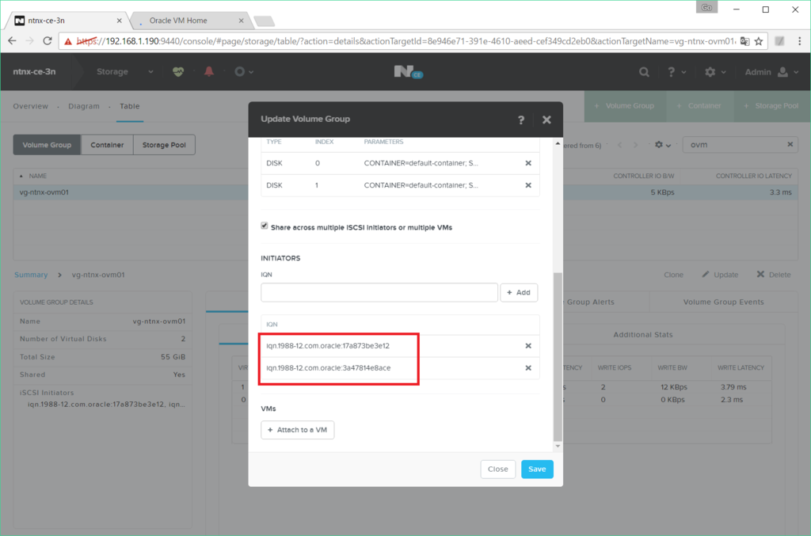This screenshot has width=811, height=536.
Task: Click the search magnifier icon
Action: coord(644,72)
